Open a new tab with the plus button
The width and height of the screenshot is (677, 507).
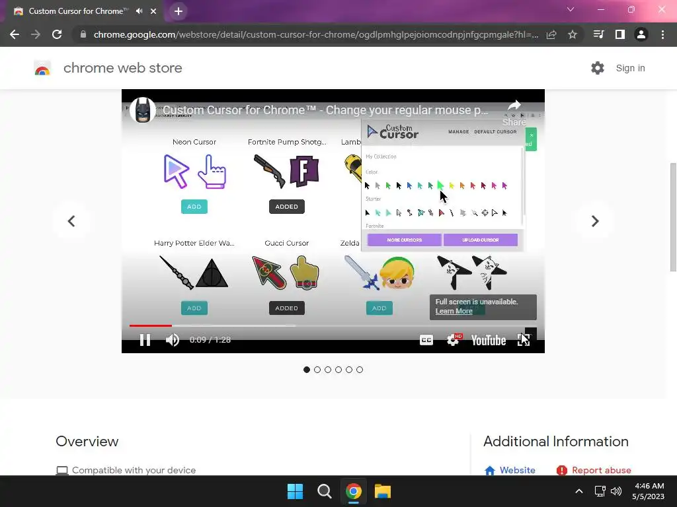tap(179, 11)
